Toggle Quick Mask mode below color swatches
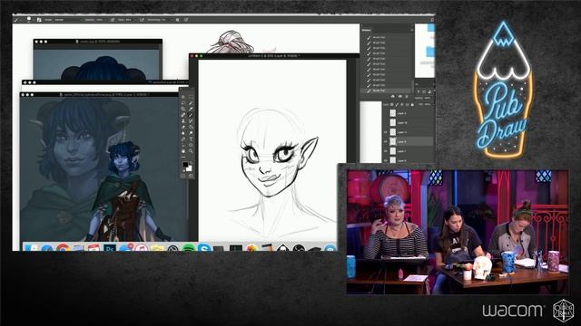 click(183, 176)
